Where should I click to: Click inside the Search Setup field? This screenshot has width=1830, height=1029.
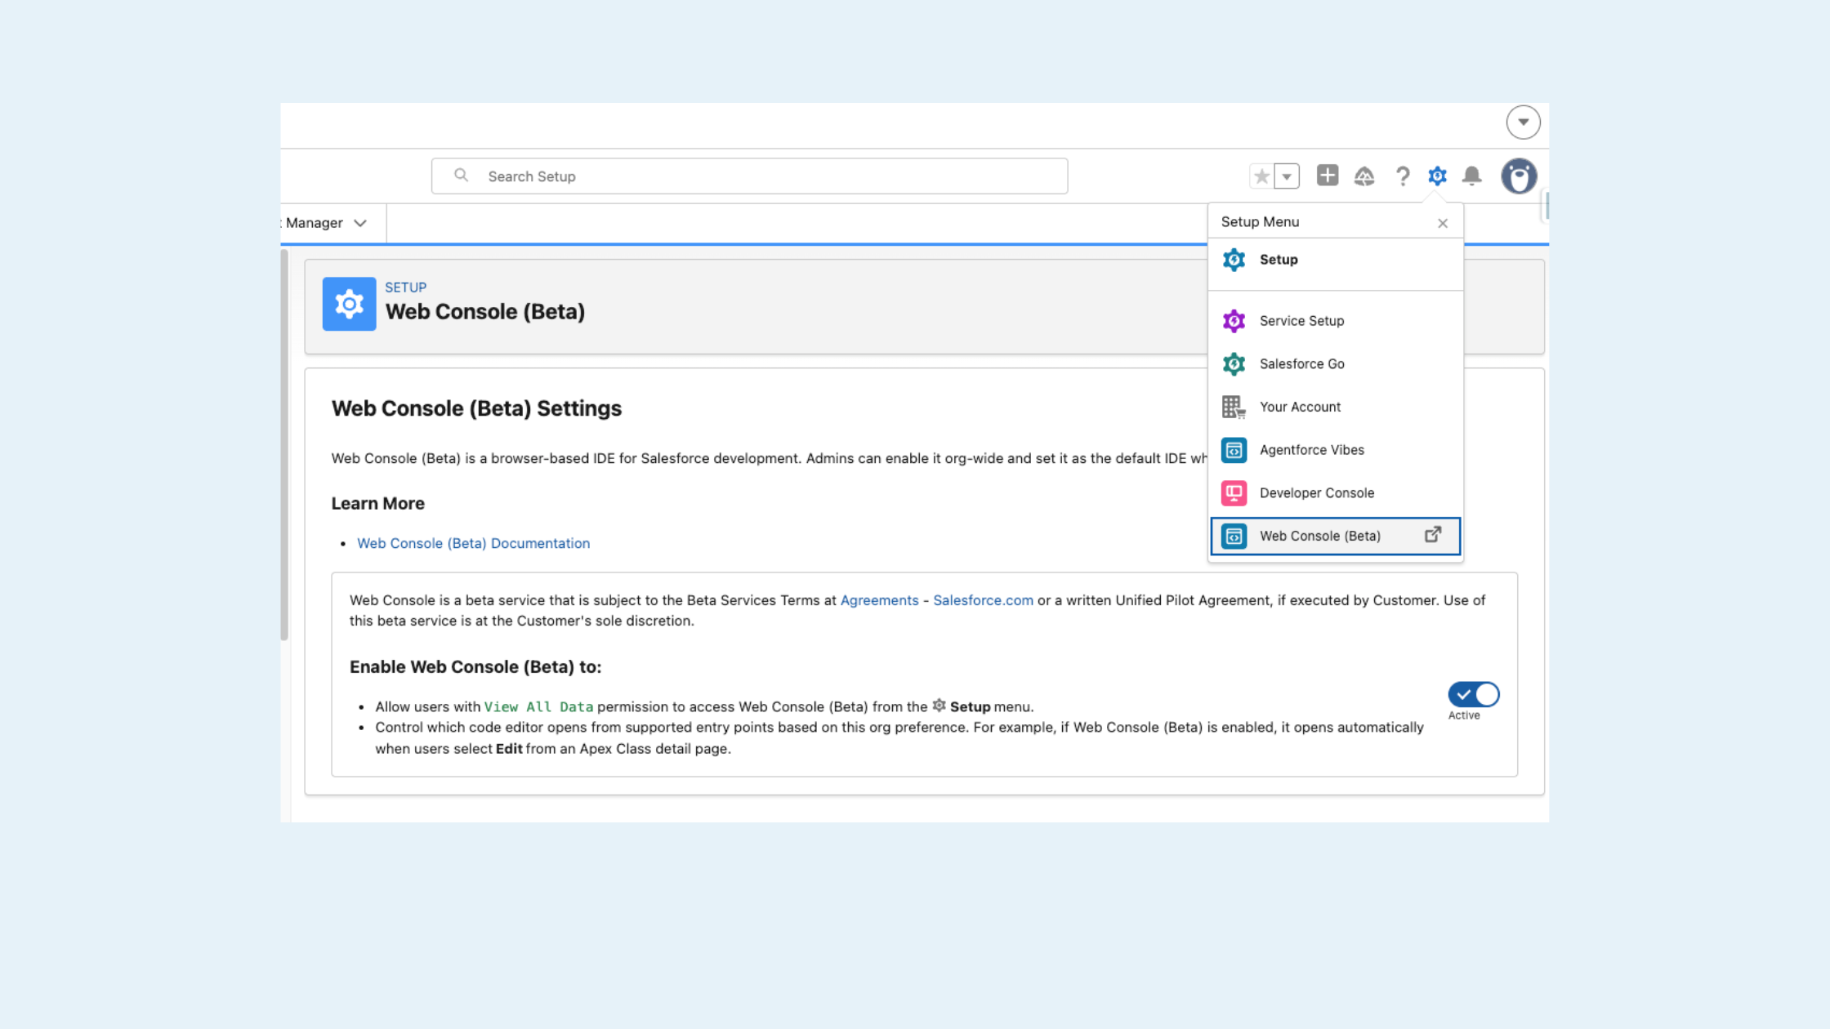pyautogui.click(x=749, y=176)
